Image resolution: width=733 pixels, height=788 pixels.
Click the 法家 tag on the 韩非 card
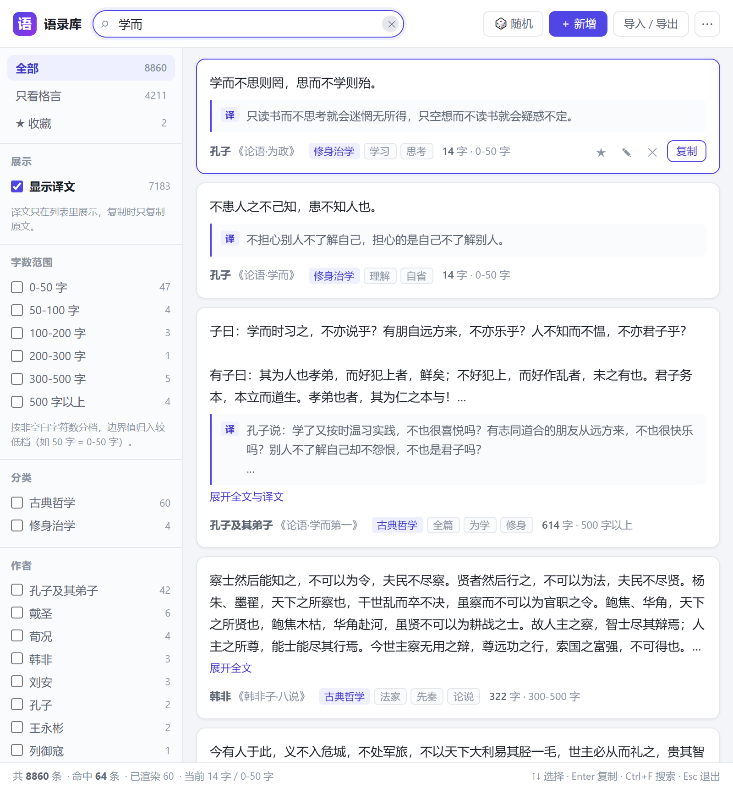pyautogui.click(x=390, y=696)
